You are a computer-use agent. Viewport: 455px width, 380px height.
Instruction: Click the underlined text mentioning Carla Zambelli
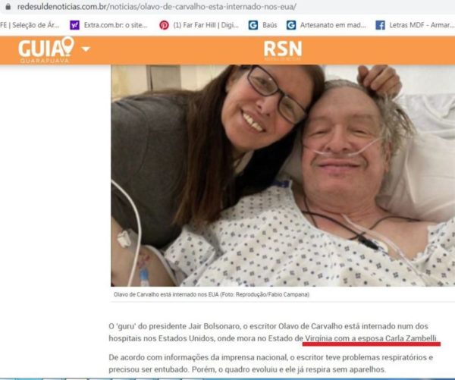[371, 338]
